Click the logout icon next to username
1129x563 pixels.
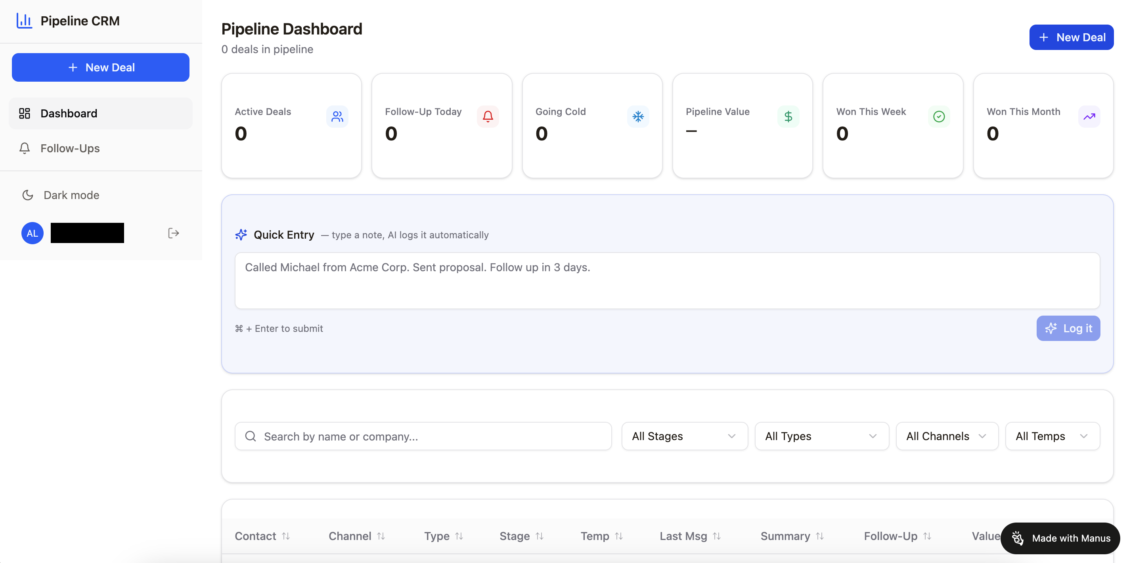(x=174, y=233)
